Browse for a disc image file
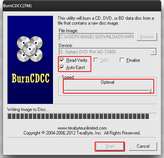164x158 pixels. (147, 37)
